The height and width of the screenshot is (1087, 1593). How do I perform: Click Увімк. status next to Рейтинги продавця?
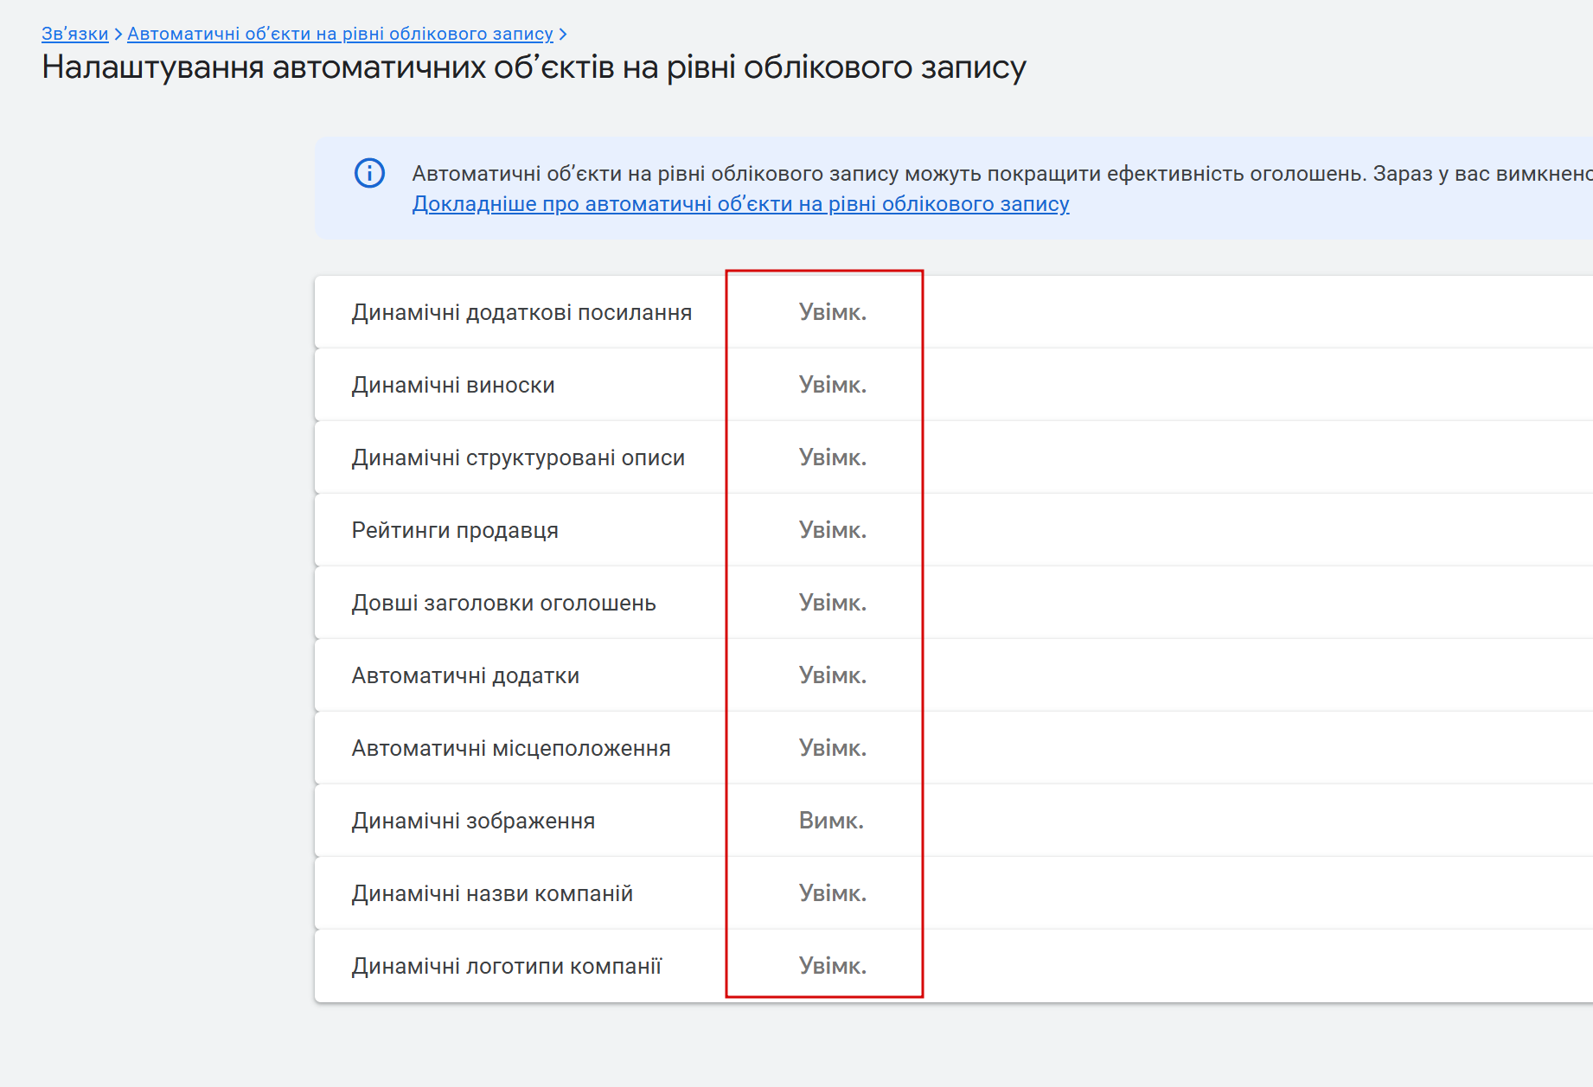(x=832, y=530)
